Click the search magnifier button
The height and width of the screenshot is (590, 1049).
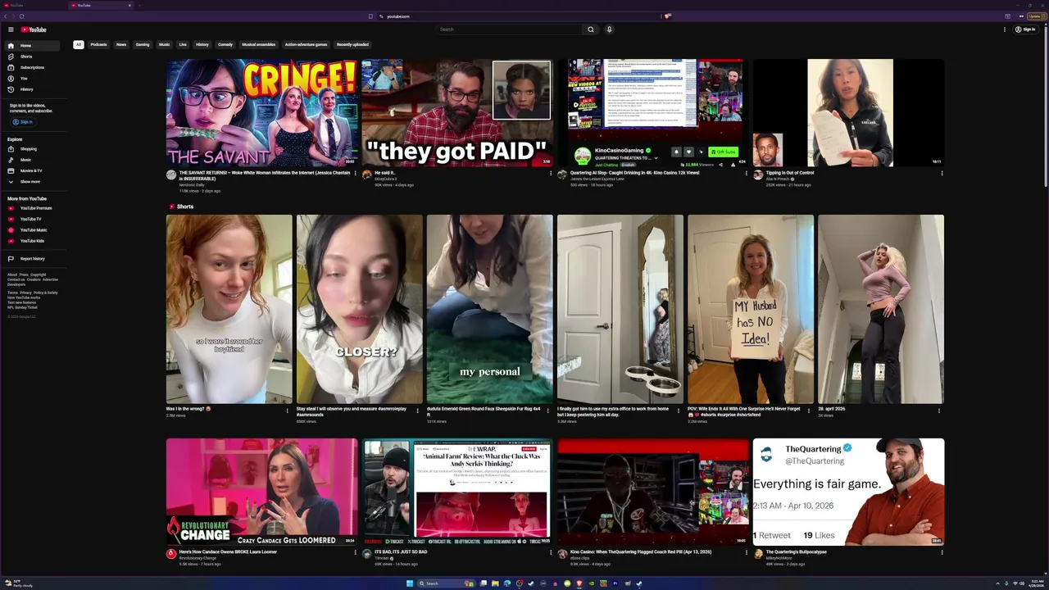point(590,29)
